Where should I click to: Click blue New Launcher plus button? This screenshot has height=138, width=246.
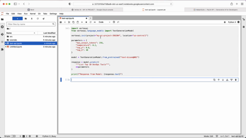click(x=17, y=19)
